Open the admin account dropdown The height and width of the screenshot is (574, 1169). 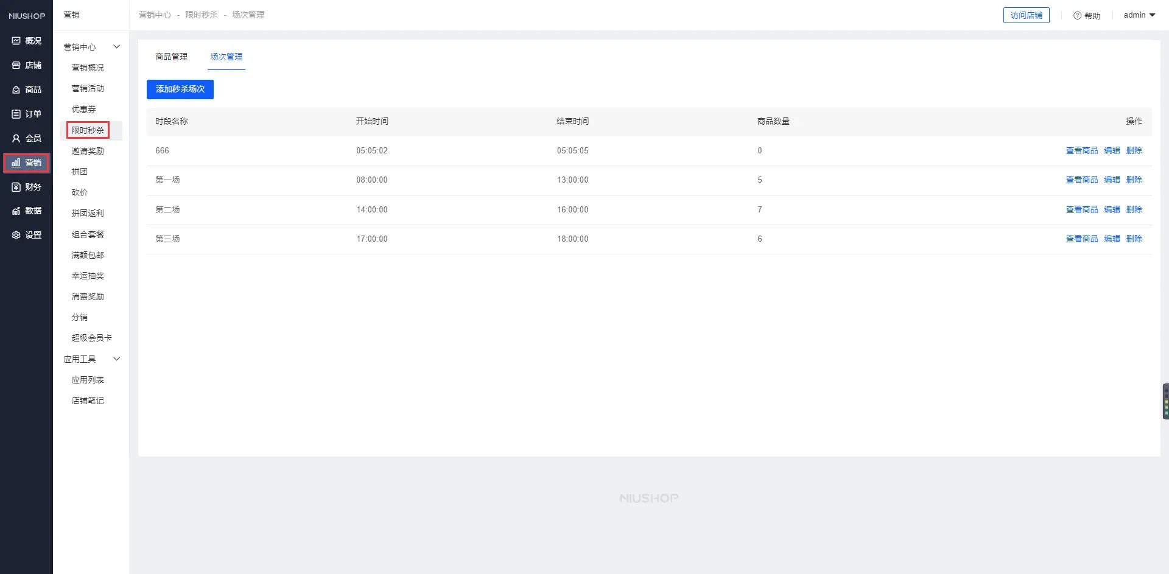pyautogui.click(x=1139, y=15)
